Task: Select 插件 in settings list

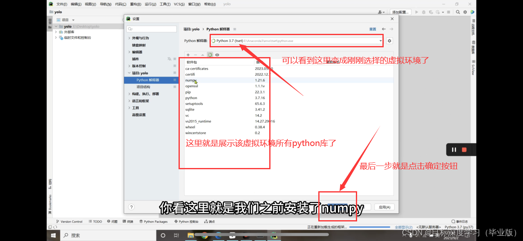Action: (135, 59)
